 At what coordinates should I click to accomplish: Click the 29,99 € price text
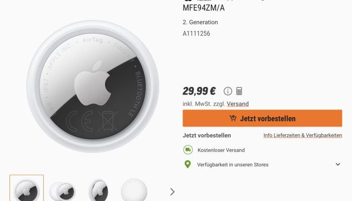(199, 91)
